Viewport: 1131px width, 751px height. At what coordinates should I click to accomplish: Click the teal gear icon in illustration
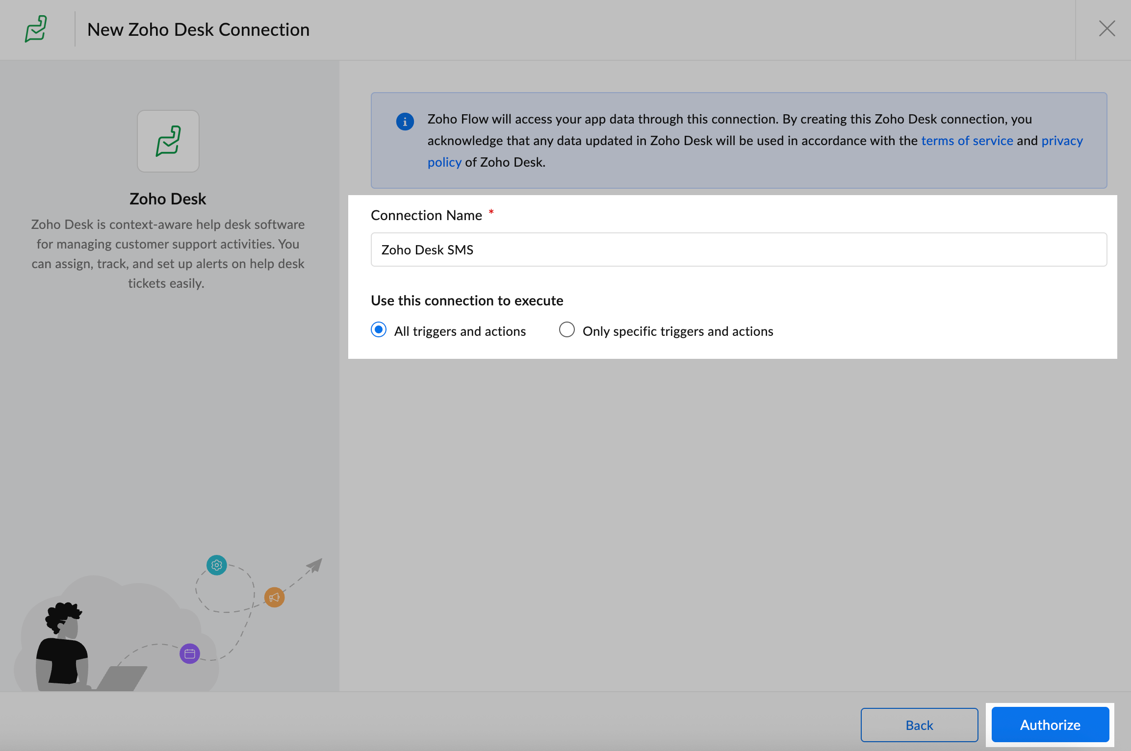click(217, 565)
